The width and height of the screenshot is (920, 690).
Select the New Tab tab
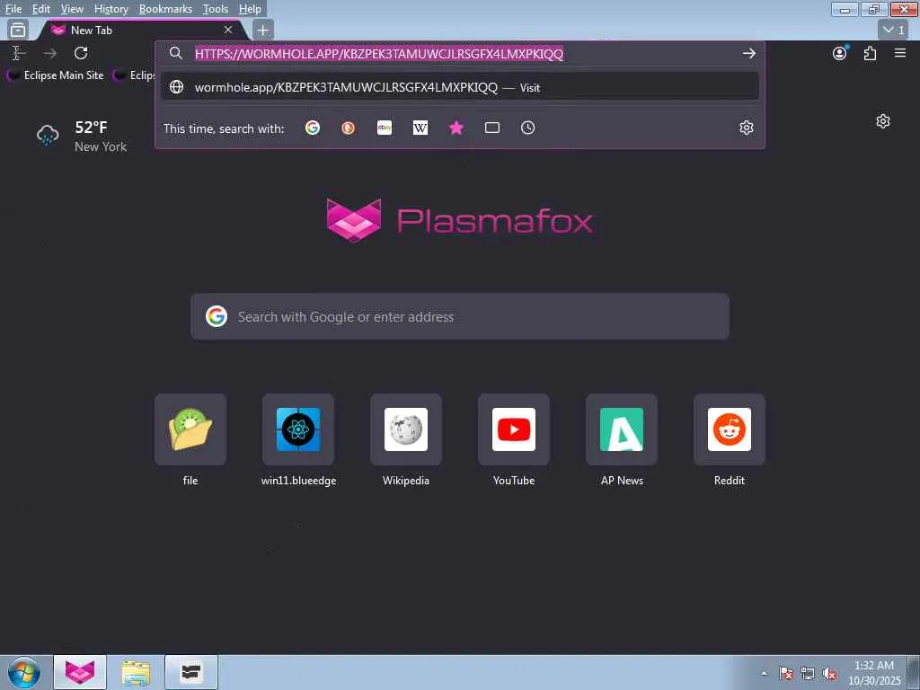141,30
